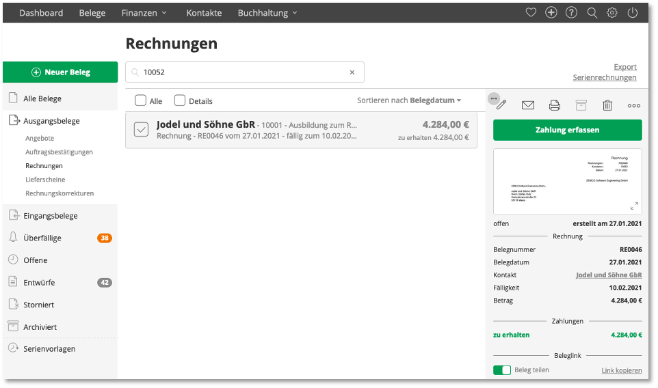Open the Serienrechnungen link
This screenshot has height=388, width=658.
(x=604, y=77)
